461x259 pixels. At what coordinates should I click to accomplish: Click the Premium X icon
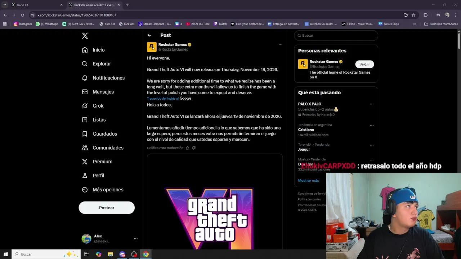click(x=85, y=162)
